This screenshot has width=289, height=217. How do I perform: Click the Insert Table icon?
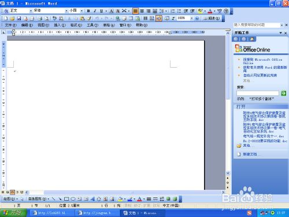pos(131,19)
